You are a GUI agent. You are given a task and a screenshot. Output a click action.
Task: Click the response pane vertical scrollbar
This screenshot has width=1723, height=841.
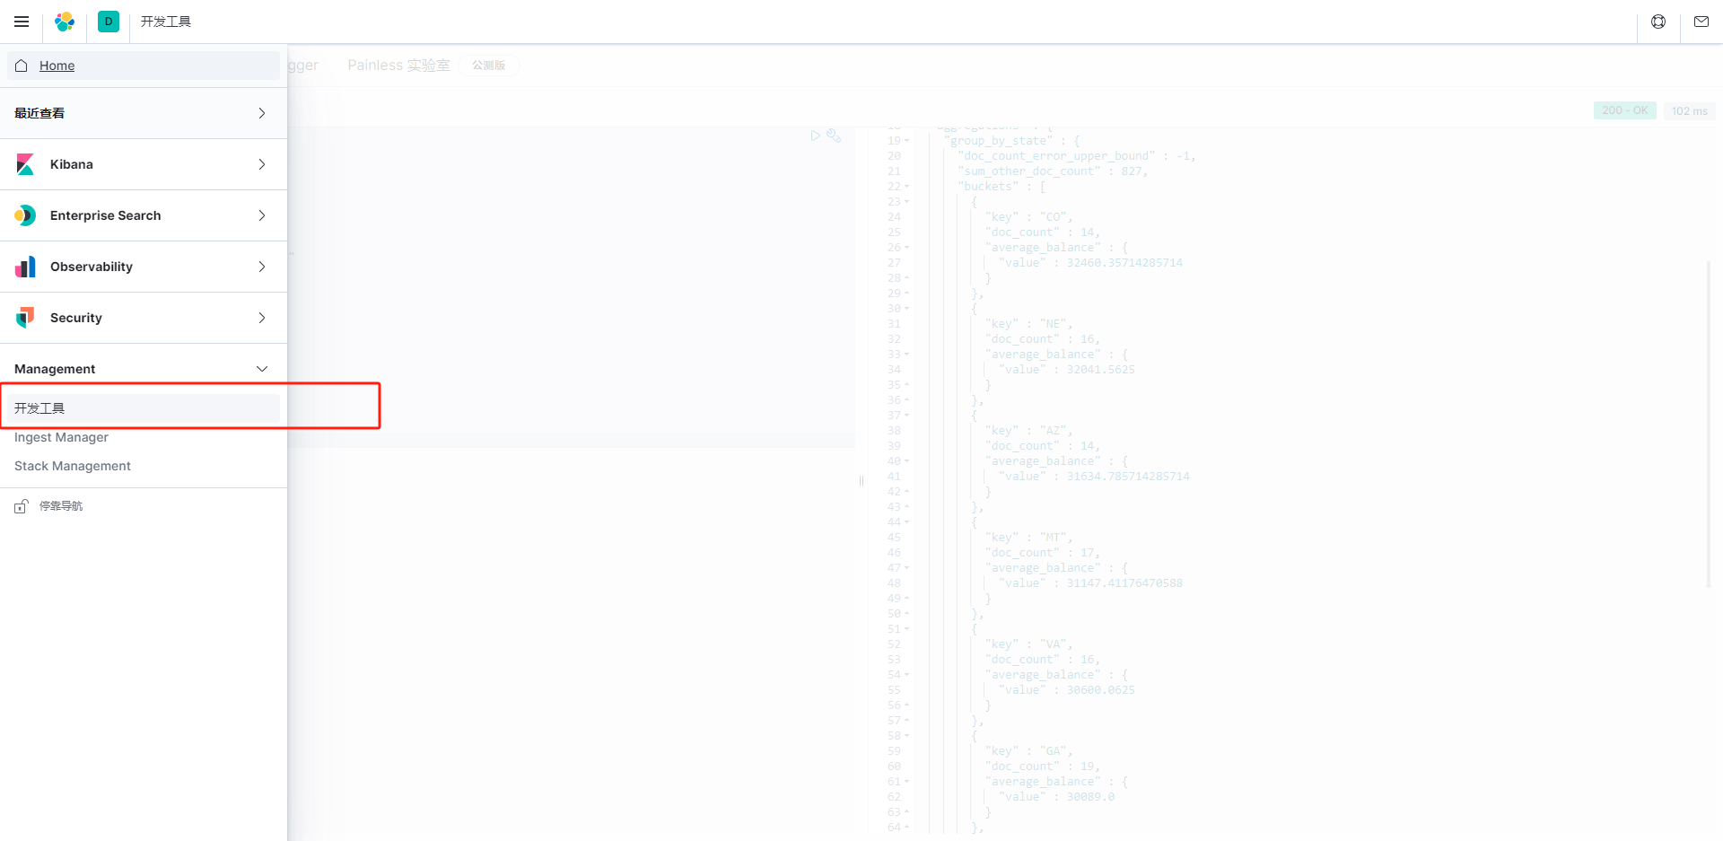[1709, 424]
